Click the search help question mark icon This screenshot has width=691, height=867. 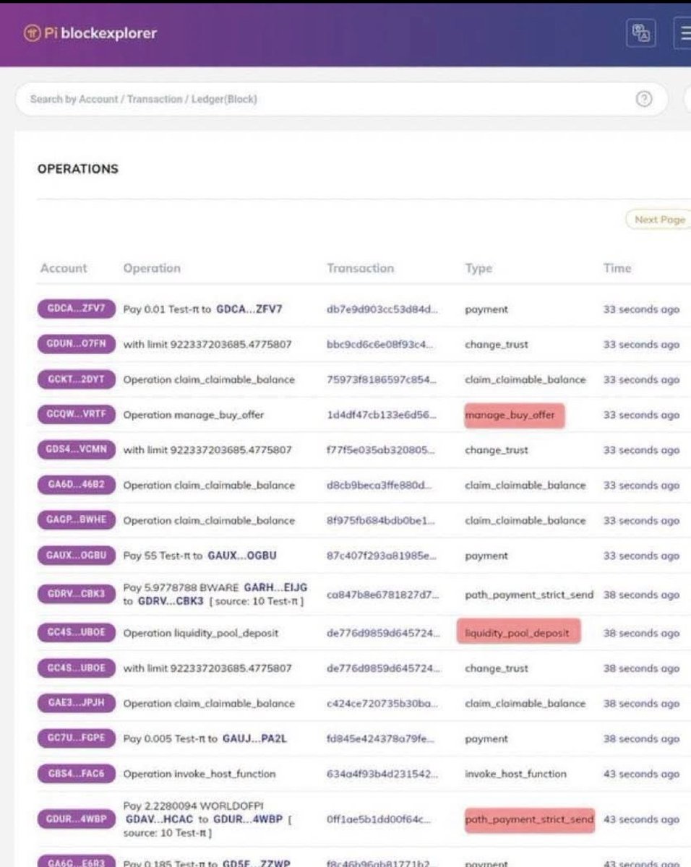pyautogui.click(x=643, y=99)
